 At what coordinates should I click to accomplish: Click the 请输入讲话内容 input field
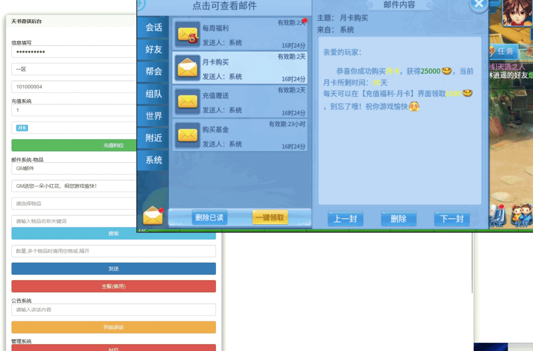(x=113, y=309)
